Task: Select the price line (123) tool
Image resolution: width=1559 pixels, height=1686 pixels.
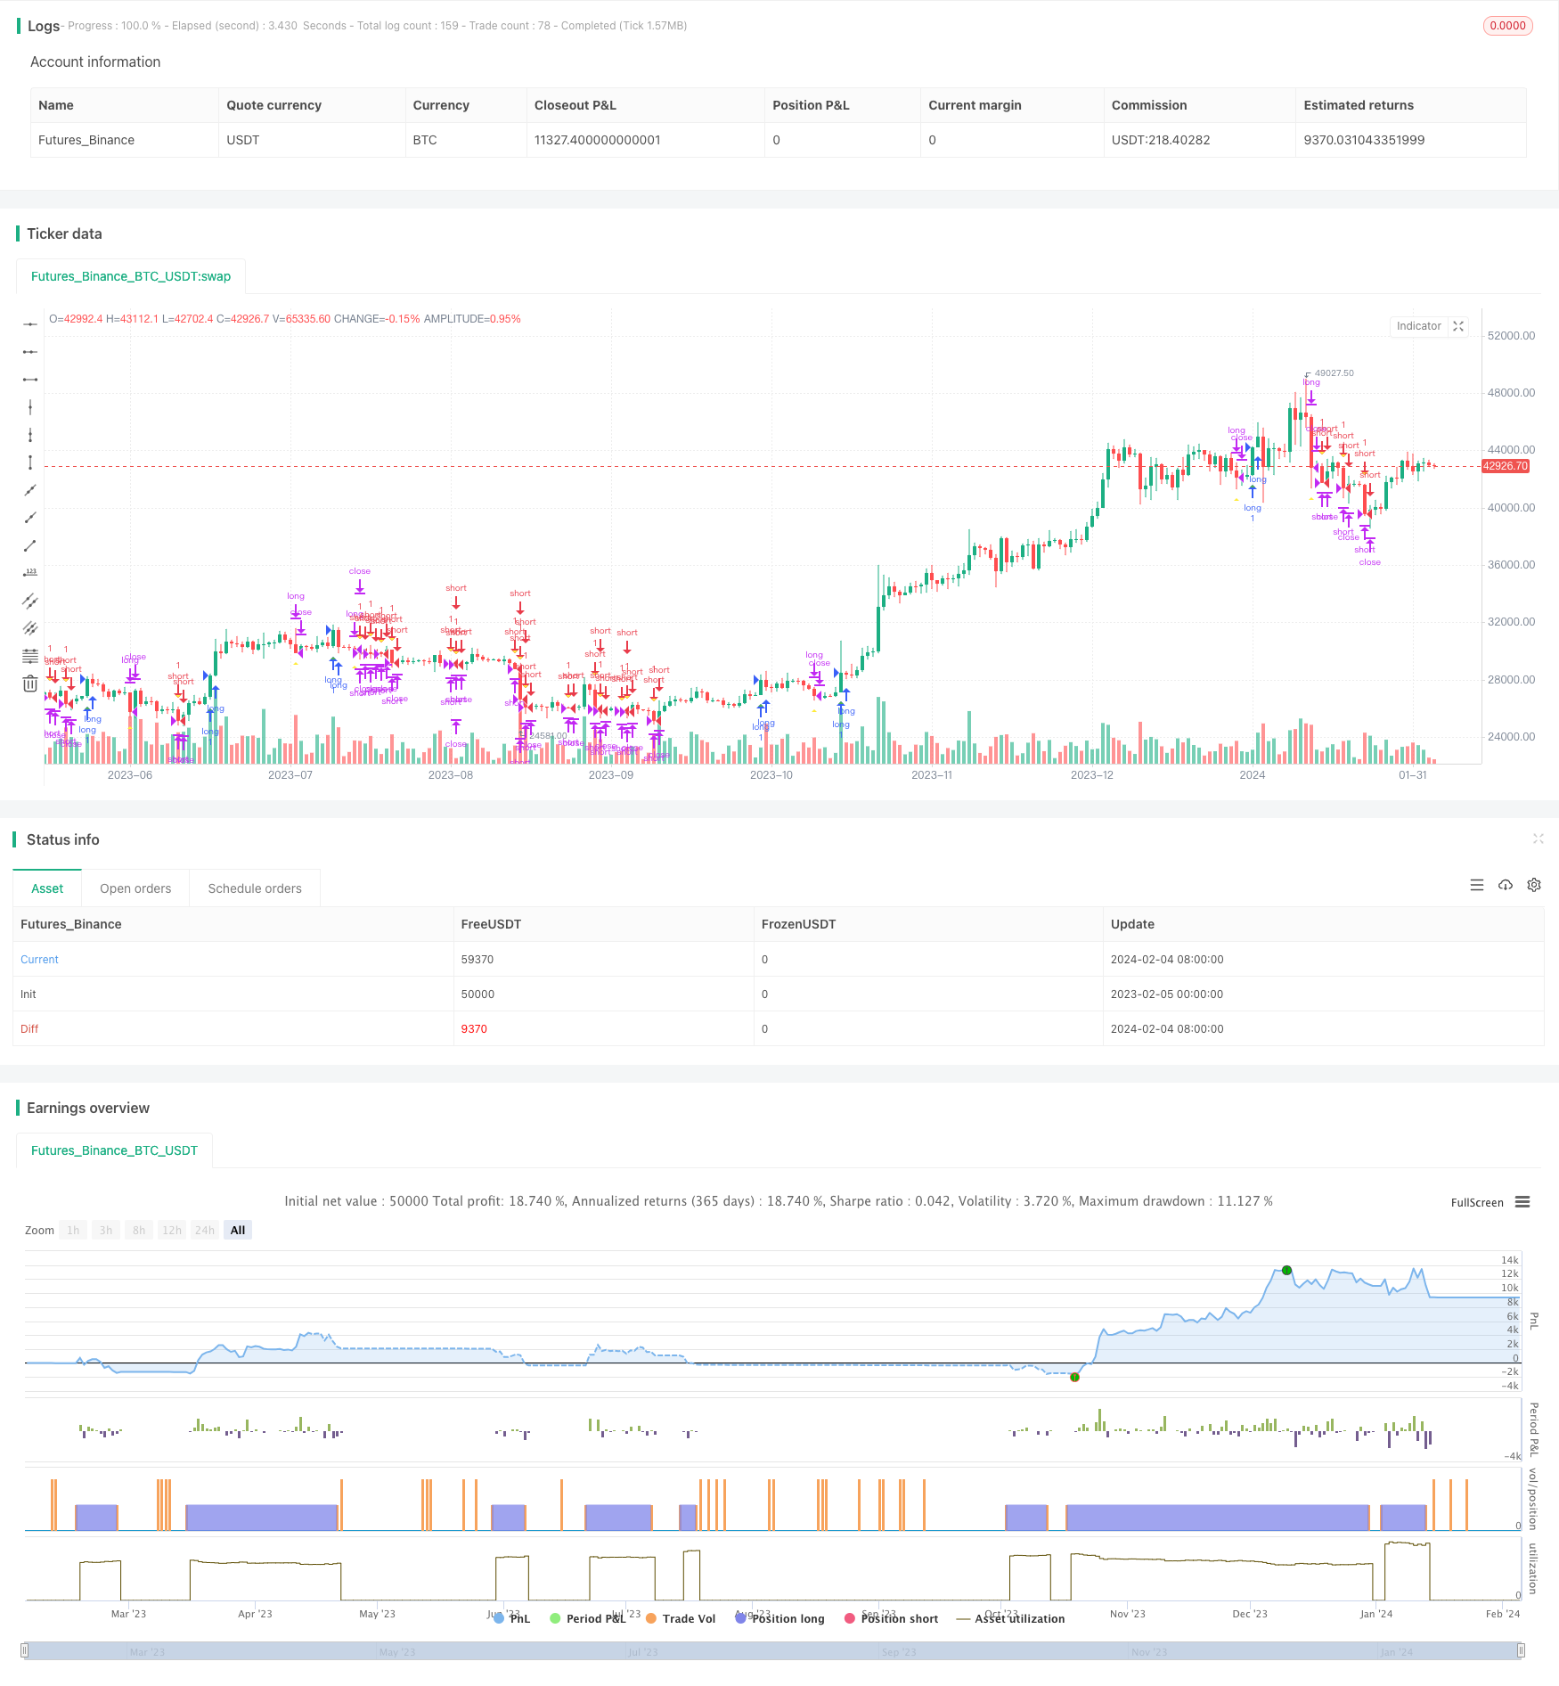Action: pyautogui.click(x=30, y=573)
